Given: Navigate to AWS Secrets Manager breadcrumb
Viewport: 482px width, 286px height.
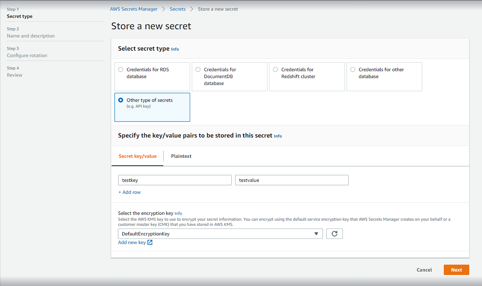Looking at the screenshot, I should coord(134,9).
